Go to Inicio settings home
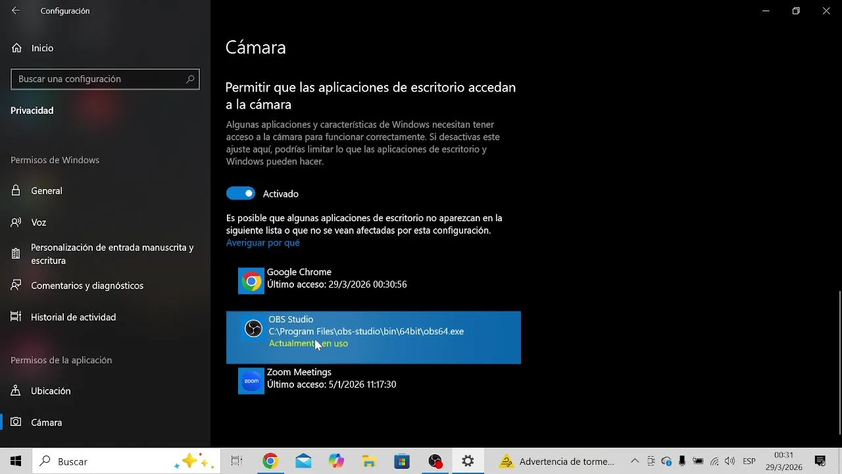This screenshot has height=474, width=842. point(105,48)
